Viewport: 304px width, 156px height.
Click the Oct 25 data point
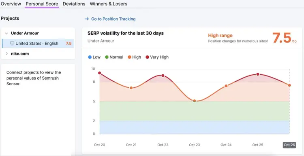click(x=258, y=74)
